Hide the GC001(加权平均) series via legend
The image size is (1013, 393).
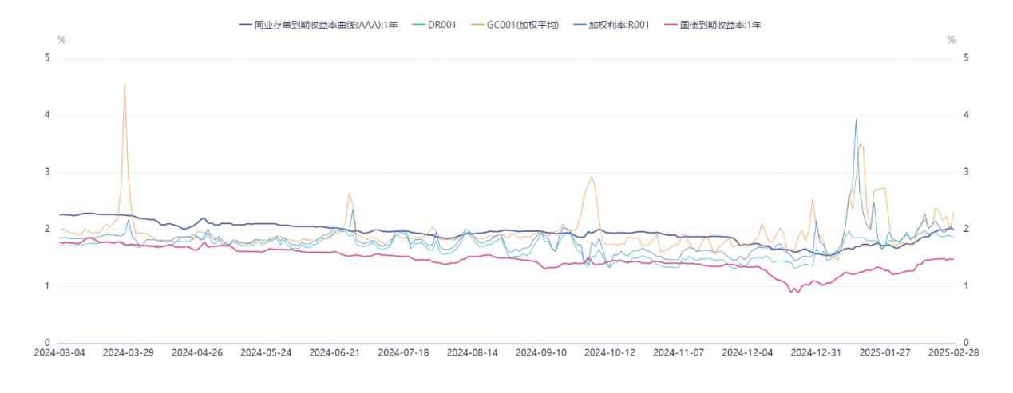516,25
